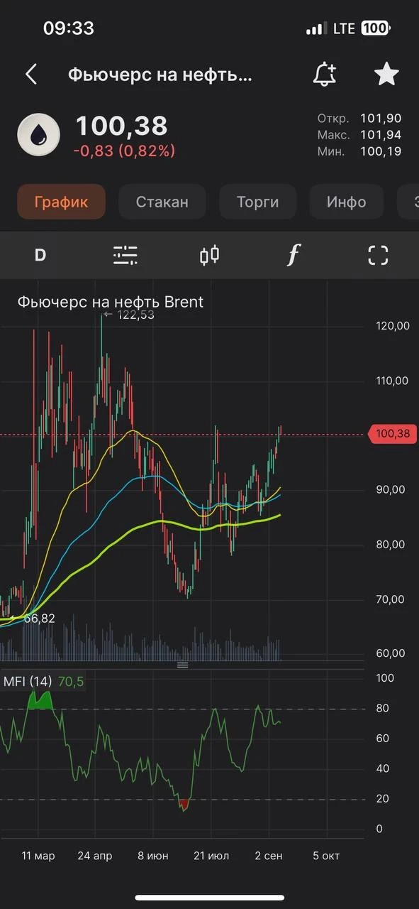Image resolution: width=419 pixels, height=909 pixels.
Task: Tap the 21 июл date label
Action: tap(211, 856)
